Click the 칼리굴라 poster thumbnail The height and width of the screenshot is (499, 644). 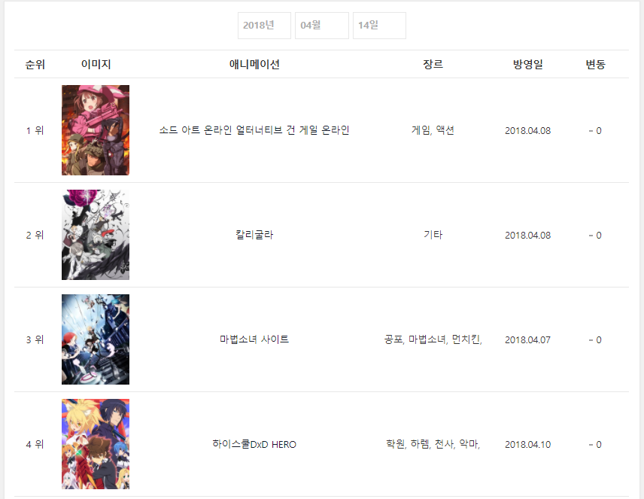click(x=96, y=235)
